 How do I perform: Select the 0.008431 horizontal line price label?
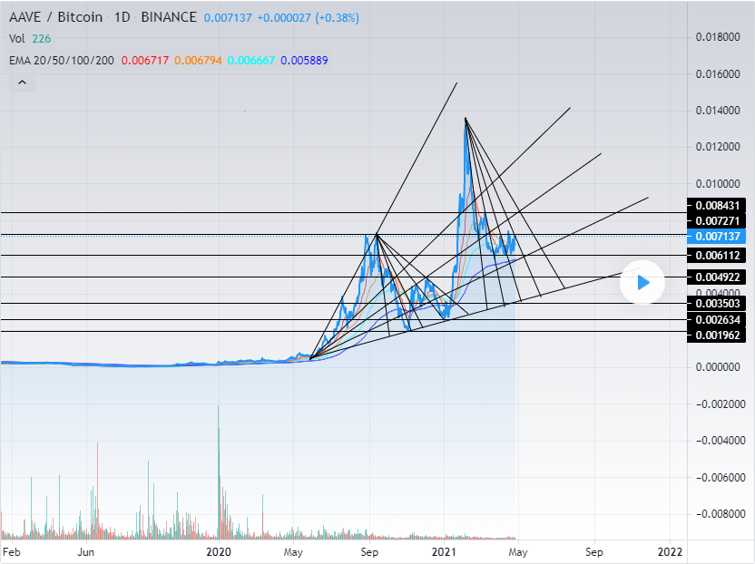[x=720, y=206]
